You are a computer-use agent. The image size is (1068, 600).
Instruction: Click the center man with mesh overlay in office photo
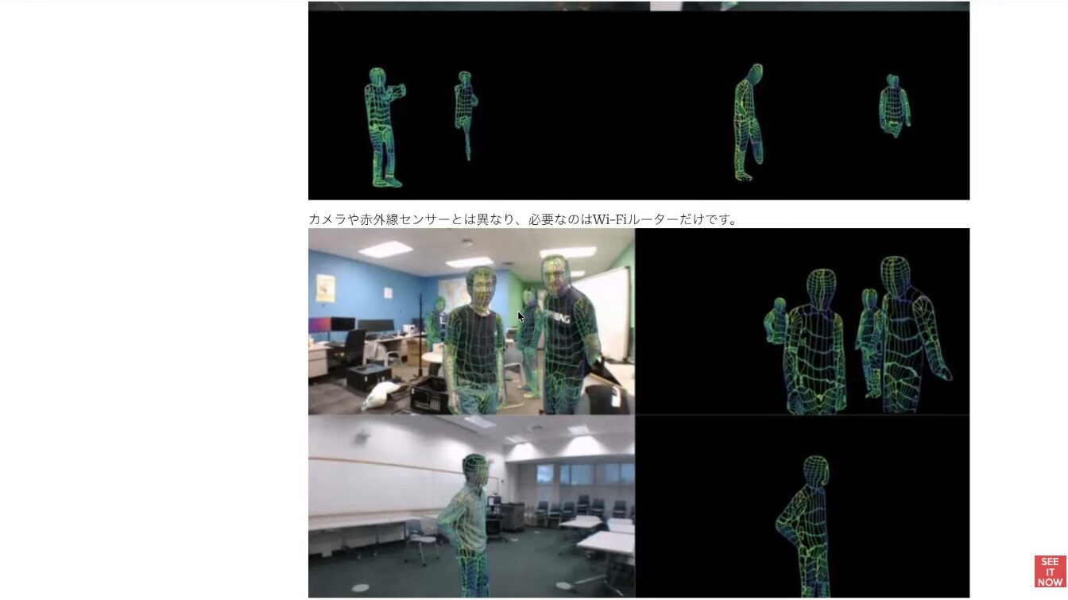tap(474, 342)
